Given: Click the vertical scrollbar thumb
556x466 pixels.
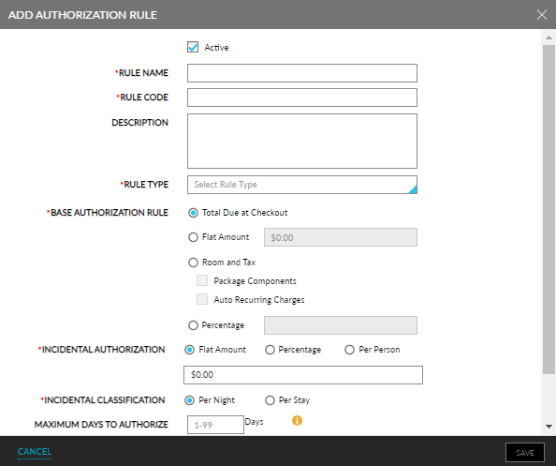Looking at the screenshot, I should pos(549,209).
